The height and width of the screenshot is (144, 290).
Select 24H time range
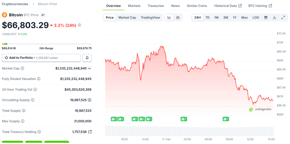click(x=197, y=17)
